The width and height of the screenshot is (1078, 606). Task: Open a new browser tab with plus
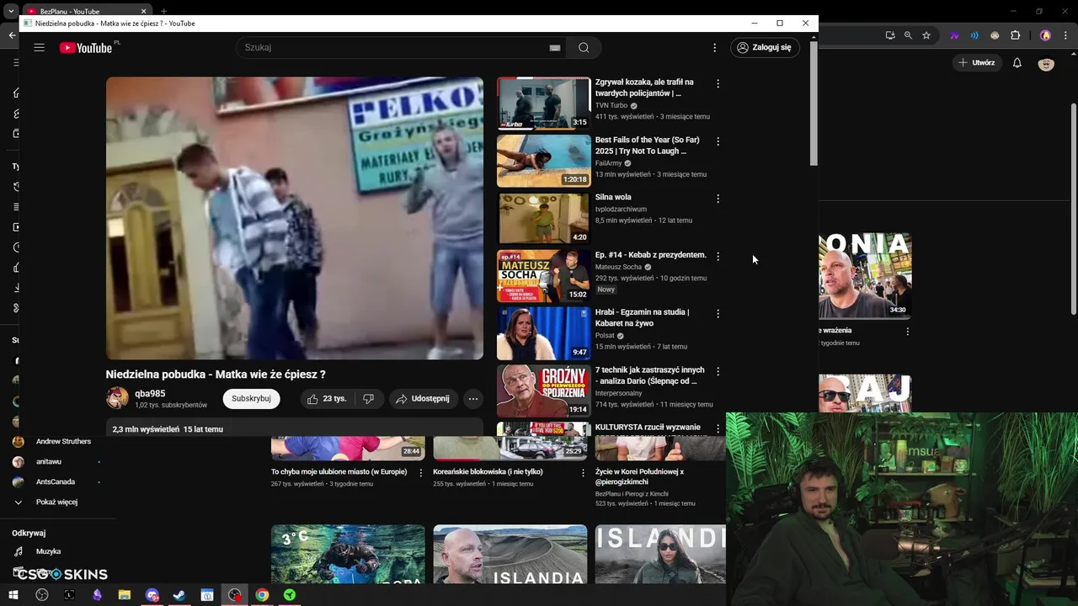pos(164,12)
